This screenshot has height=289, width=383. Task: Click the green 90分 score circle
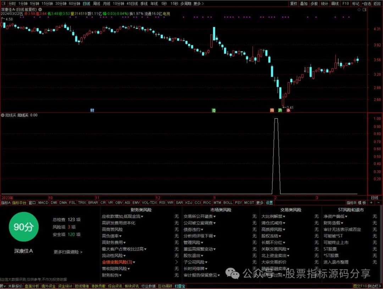(23, 227)
